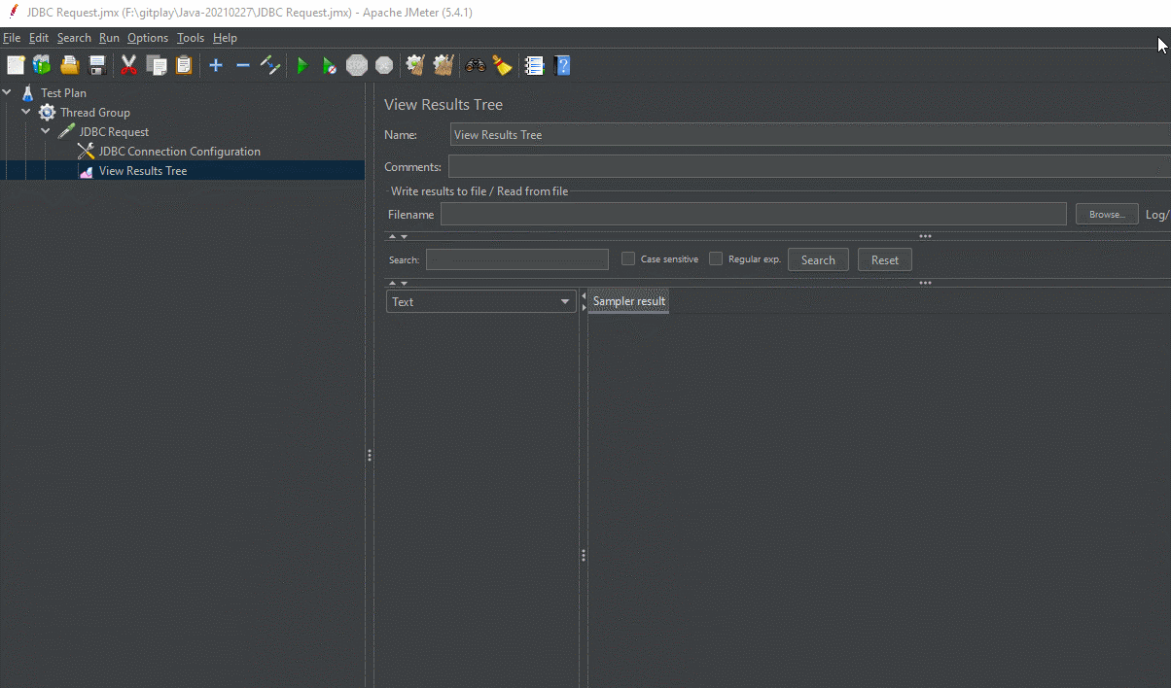Screen dimensions: 1171x688
Task: Click the Browse... button
Action: pyautogui.click(x=1107, y=214)
